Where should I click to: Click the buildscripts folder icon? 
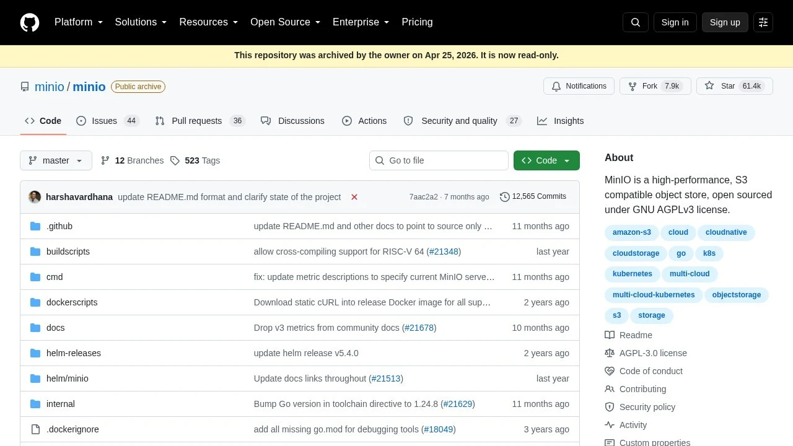click(35, 251)
